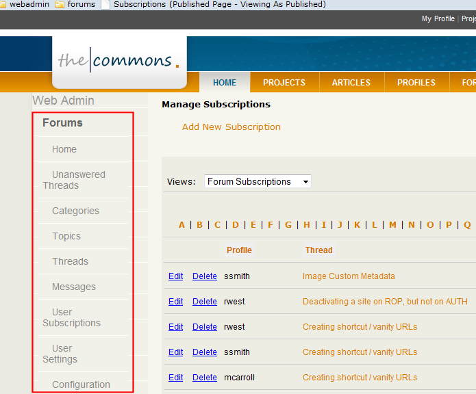Go to Home in Forums sidebar
Image resolution: width=476 pixels, height=394 pixels.
(x=64, y=149)
